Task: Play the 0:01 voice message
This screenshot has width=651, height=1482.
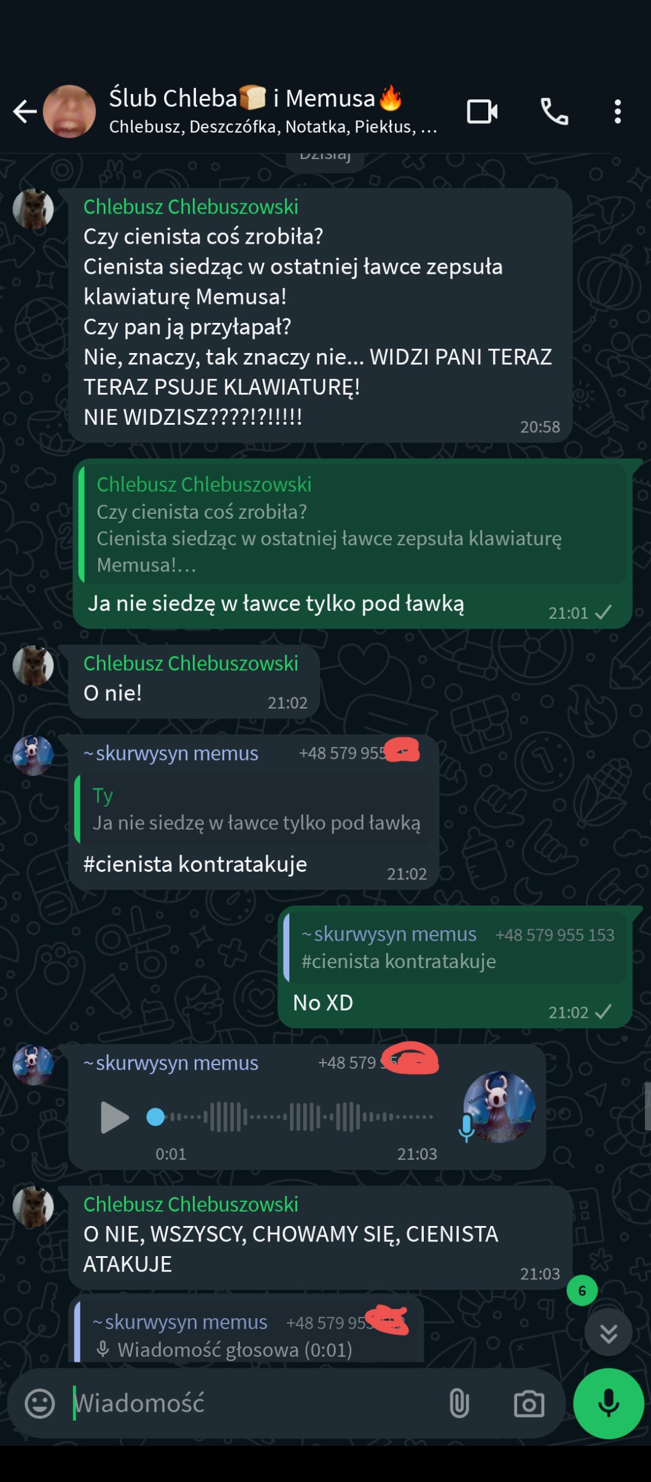Action: [x=114, y=1117]
